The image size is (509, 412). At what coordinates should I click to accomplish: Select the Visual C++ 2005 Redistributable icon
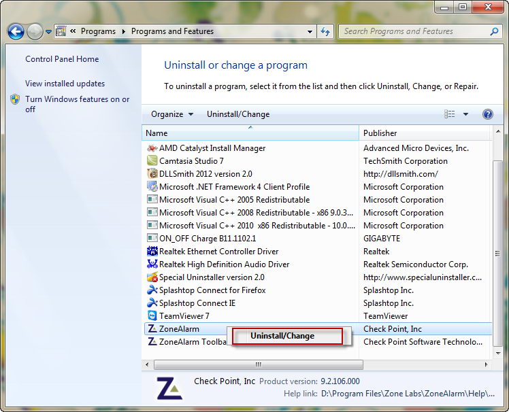pyautogui.click(x=152, y=200)
